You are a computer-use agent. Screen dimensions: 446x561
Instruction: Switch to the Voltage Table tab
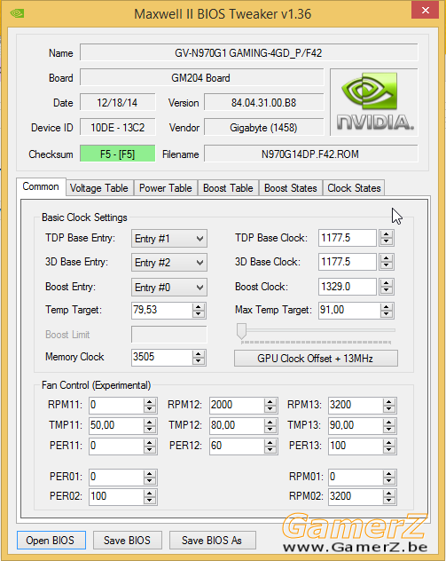pyautogui.click(x=99, y=188)
